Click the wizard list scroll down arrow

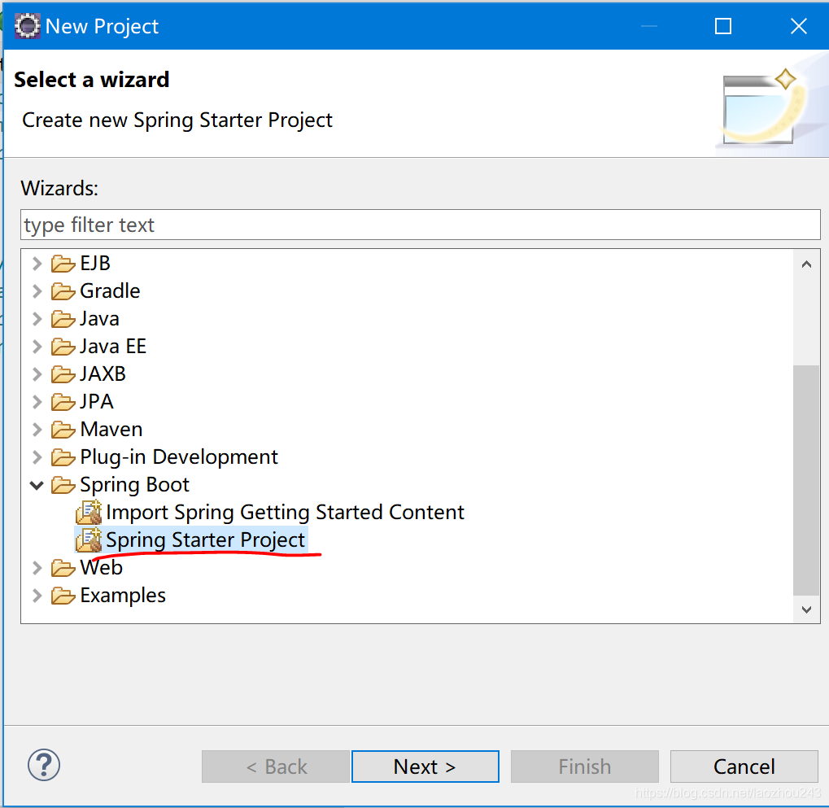tap(806, 609)
